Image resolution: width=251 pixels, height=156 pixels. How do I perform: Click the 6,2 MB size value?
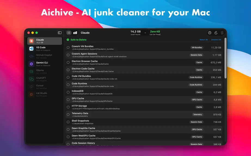(x=217, y=92)
